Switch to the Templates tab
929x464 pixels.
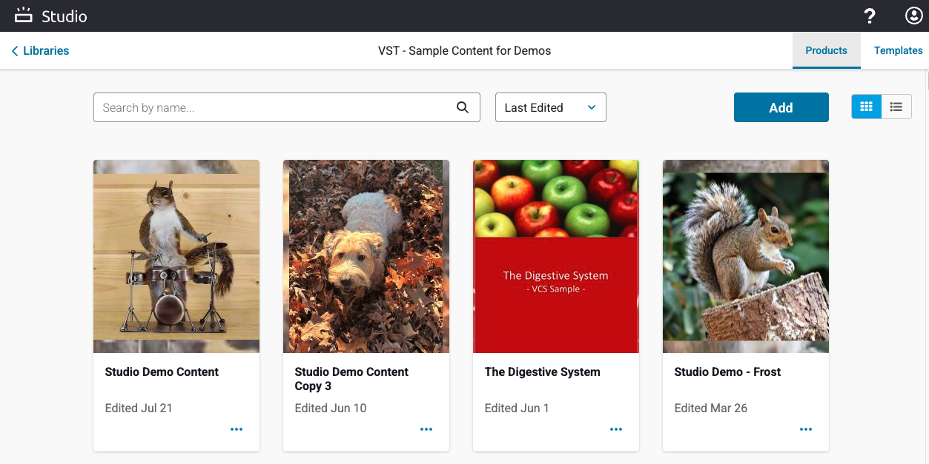(898, 50)
